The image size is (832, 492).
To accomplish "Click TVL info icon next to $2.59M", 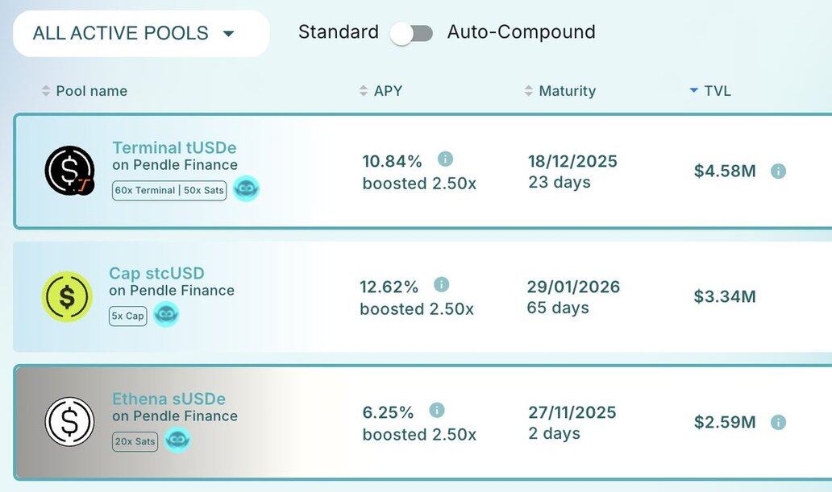I will click(x=778, y=422).
